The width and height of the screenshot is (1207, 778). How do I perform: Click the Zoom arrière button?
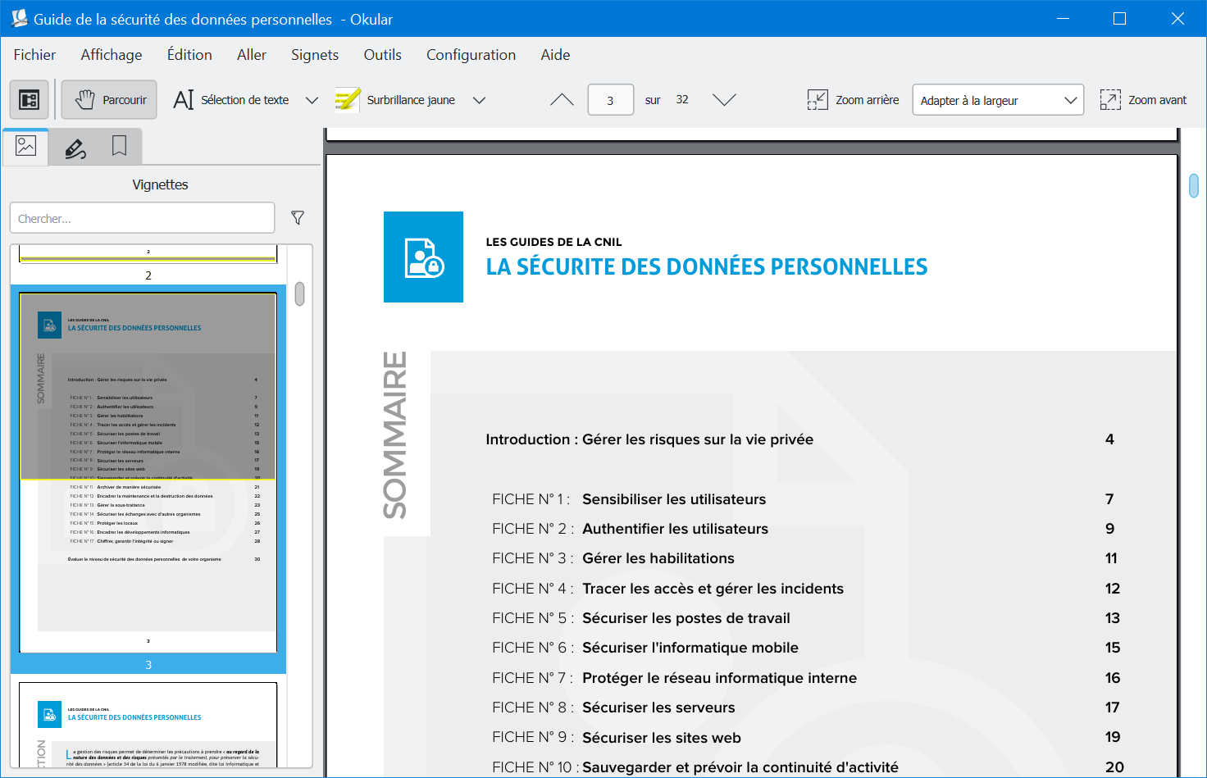853,100
